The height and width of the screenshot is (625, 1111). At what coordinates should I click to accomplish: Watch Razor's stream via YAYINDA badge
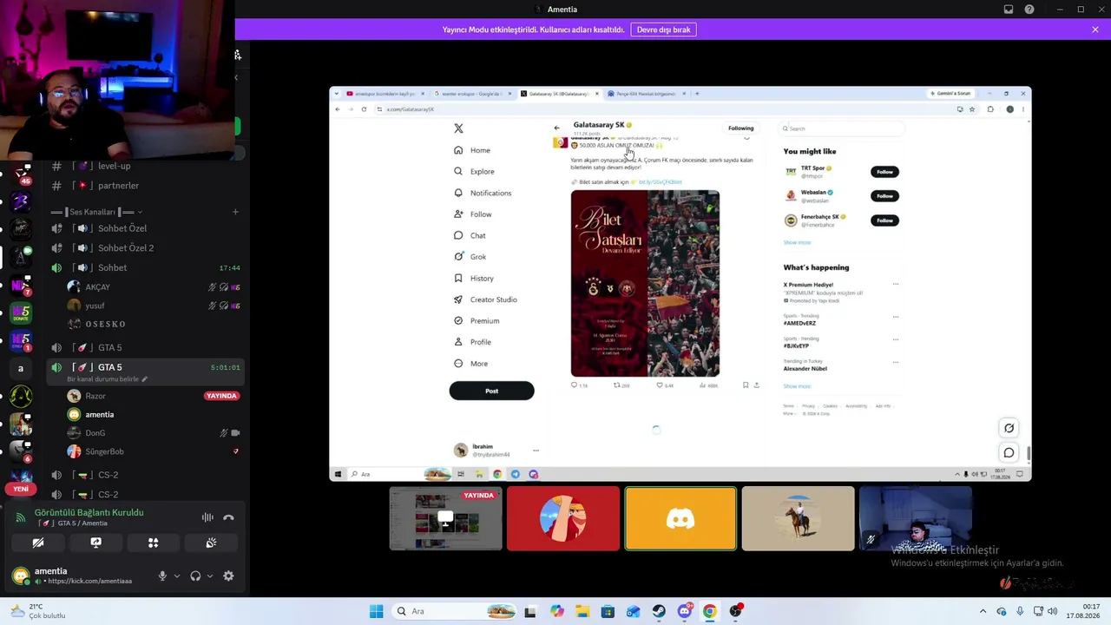(221, 396)
